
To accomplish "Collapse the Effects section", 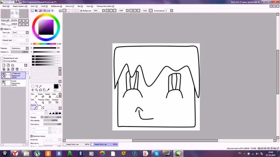I will point(2,29).
